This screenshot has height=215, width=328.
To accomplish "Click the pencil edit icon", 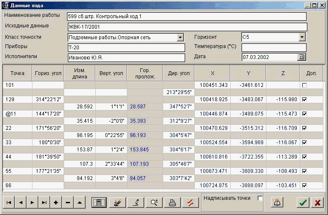I will (x=136, y=202).
